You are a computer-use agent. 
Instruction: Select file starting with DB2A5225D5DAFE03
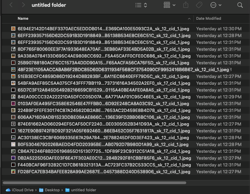[x=104, y=158]
